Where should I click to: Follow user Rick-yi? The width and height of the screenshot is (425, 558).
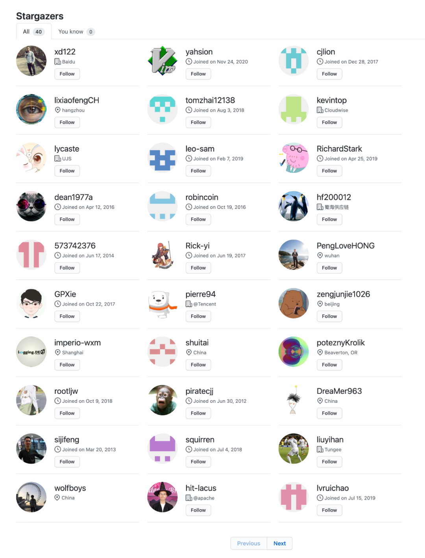[198, 268]
